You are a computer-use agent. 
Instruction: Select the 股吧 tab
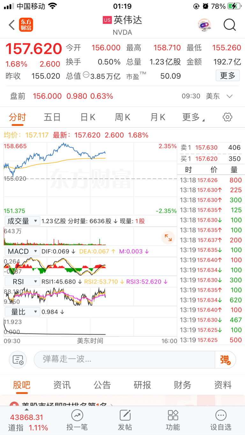[22, 385]
